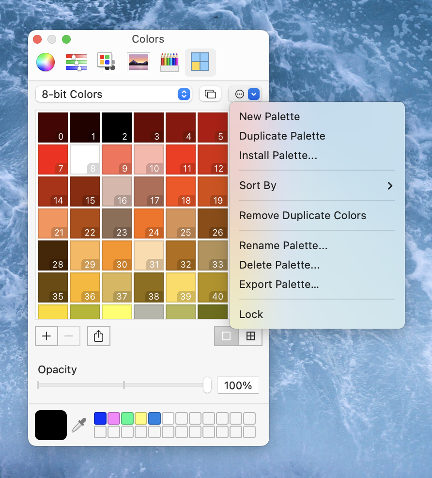Select the image palettes tab
The height and width of the screenshot is (478, 432).
tap(138, 62)
